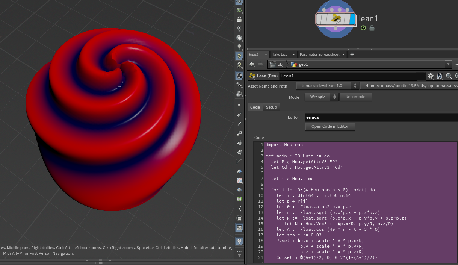This screenshot has width=458, height=265.
Task: Click obj in the network path bar
Action: pyautogui.click(x=277, y=64)
